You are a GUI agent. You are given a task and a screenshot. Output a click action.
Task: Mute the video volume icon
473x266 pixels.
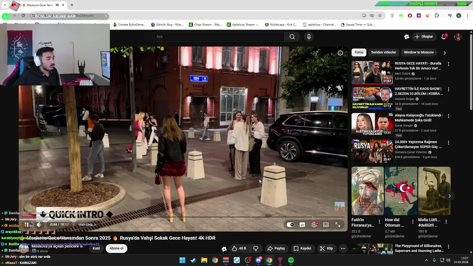click(x=39, y=225)
